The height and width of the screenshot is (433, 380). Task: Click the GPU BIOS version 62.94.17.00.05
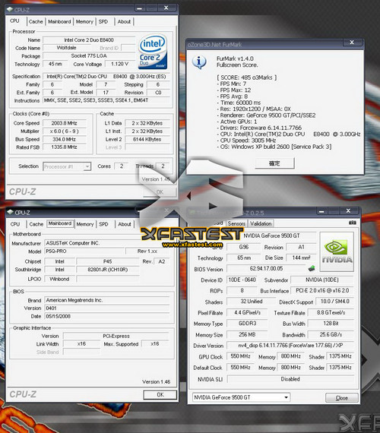(266, 268)
